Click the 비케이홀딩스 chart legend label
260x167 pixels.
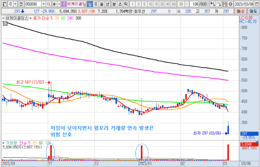click(17, 18)
